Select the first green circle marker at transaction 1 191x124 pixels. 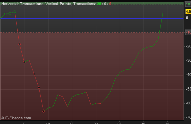(x=5, y=14)
